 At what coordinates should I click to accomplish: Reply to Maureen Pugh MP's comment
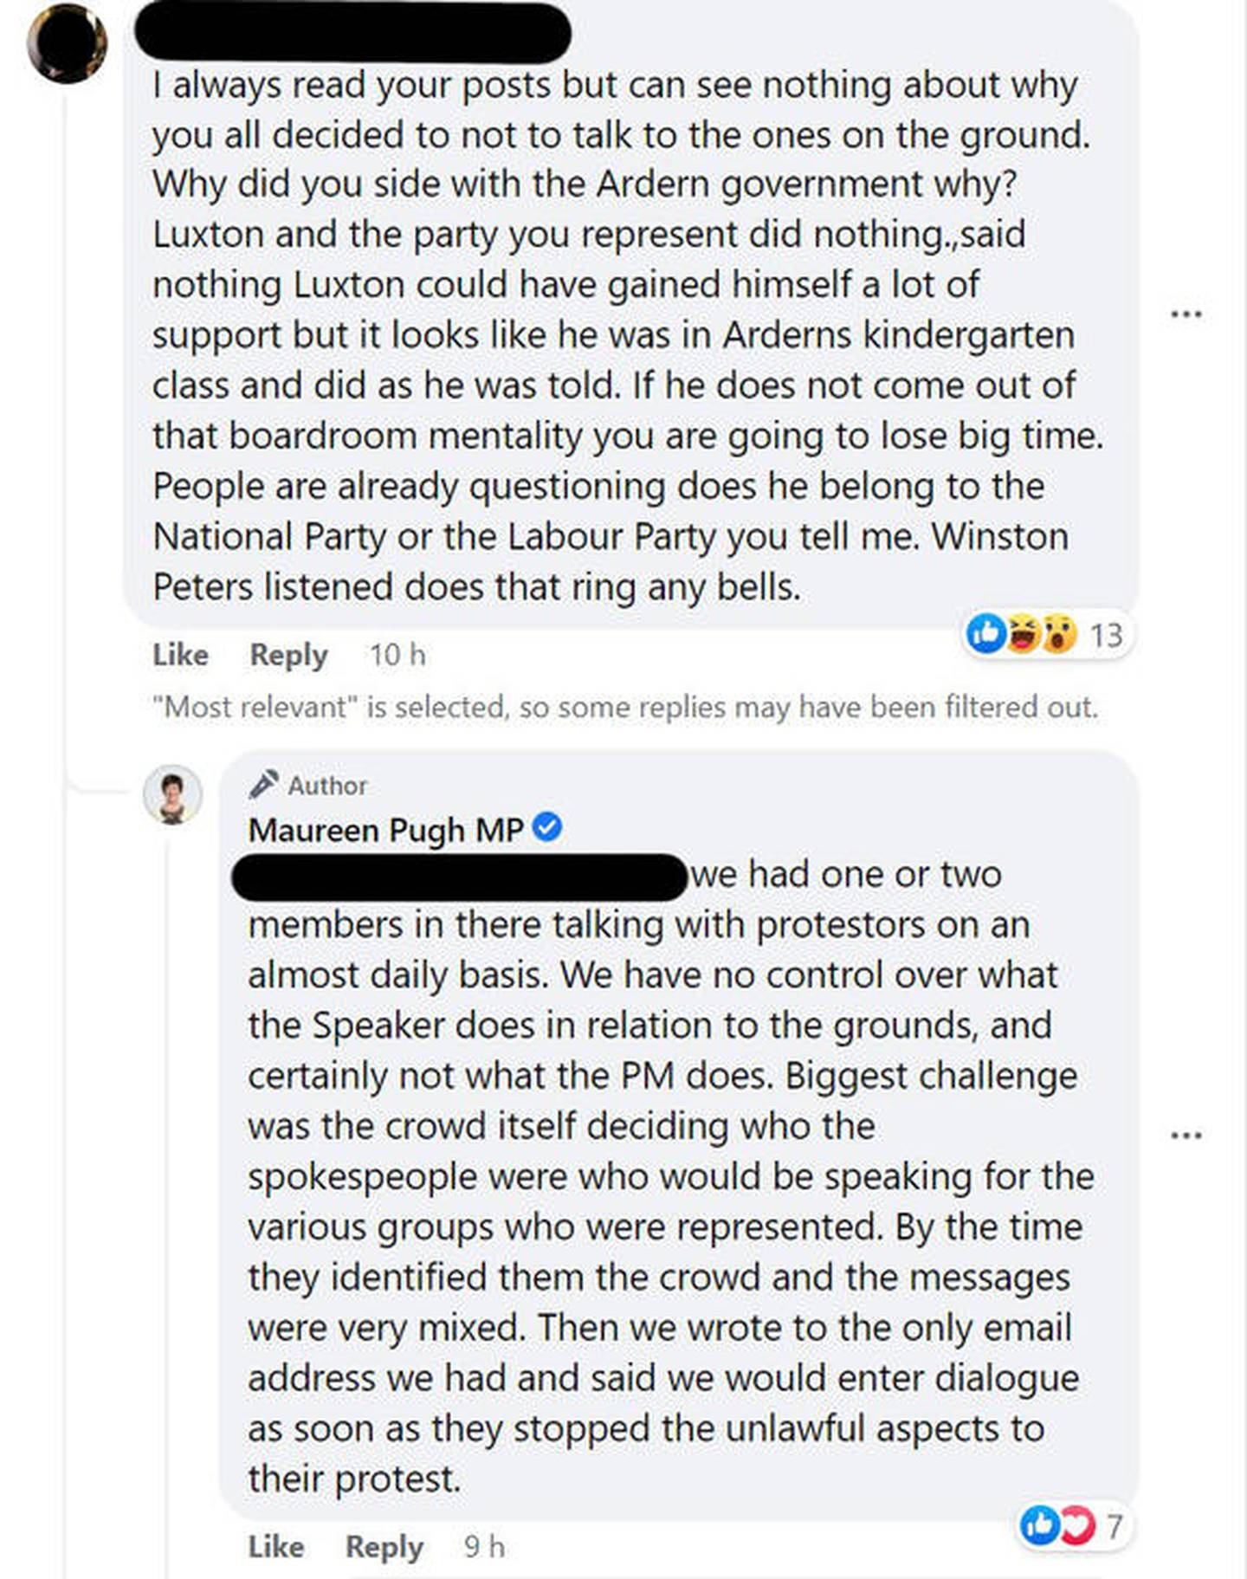pos(384,1547)
